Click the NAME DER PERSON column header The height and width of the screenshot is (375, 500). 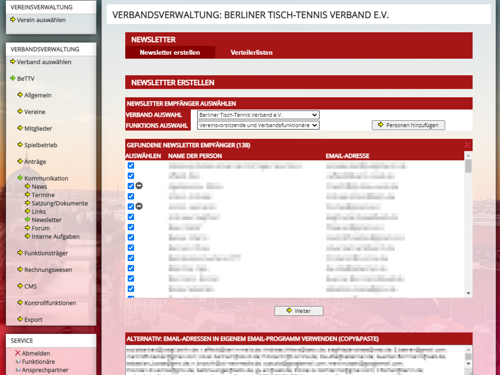coord(195,156)
